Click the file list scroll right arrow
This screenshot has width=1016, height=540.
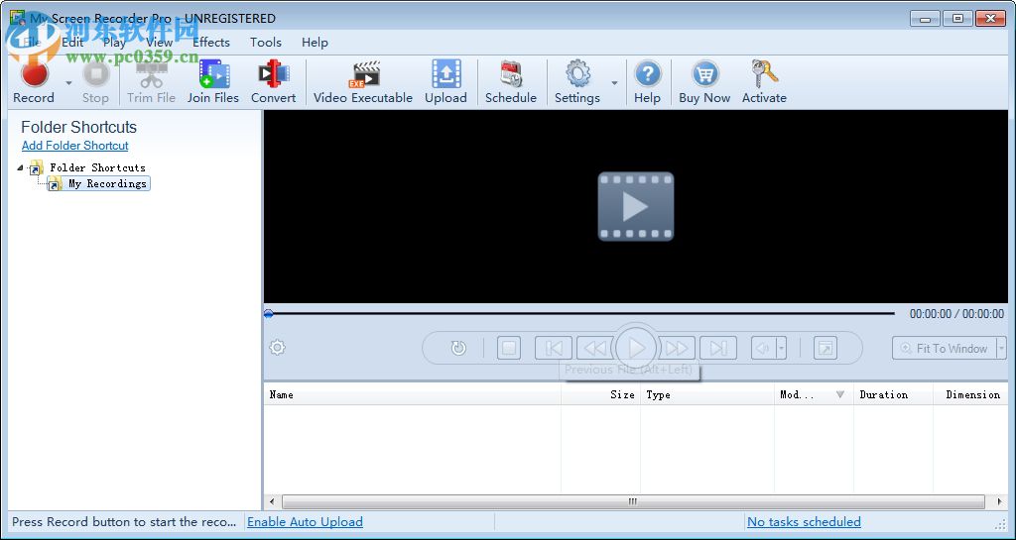point(1000,501)
